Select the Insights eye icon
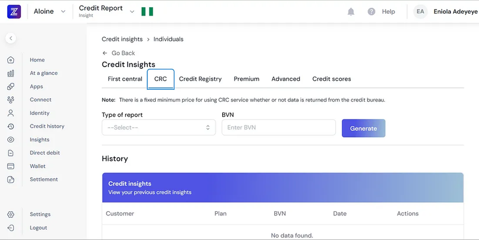Image resolution: width=479 pixels, height=240 pixels. [x=11, y=139]
